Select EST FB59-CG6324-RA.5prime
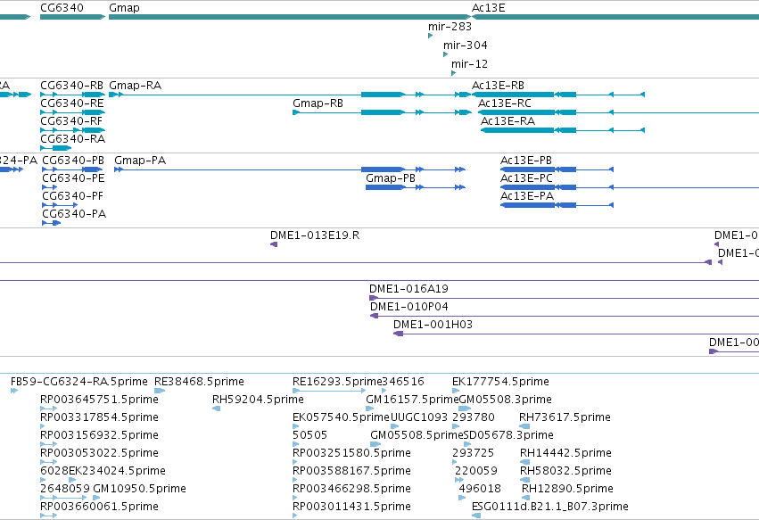The width and height of the screenshot is (759, 520). click(14, 391)
